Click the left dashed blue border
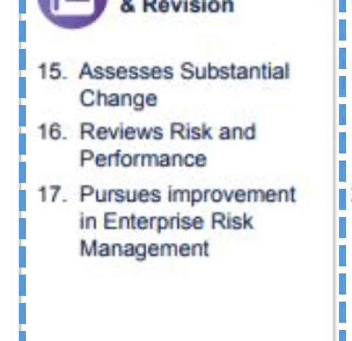Screen dimensions: 352x341 coord(23,176)
